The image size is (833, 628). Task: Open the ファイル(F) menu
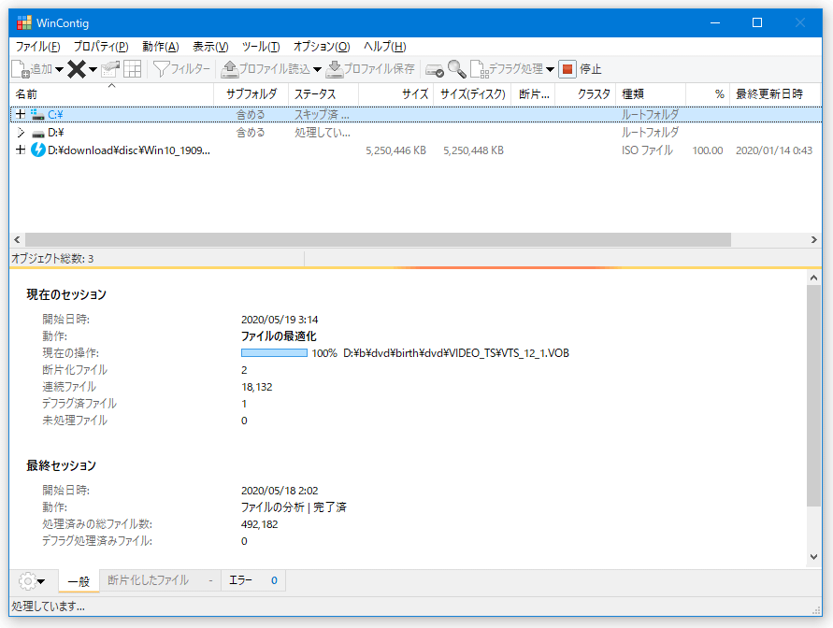pos(37,47)
